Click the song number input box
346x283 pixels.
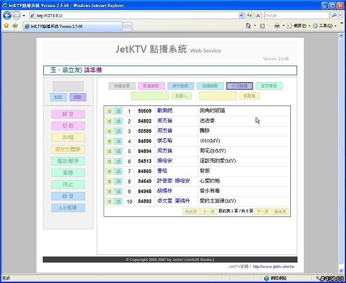point(68,86)
